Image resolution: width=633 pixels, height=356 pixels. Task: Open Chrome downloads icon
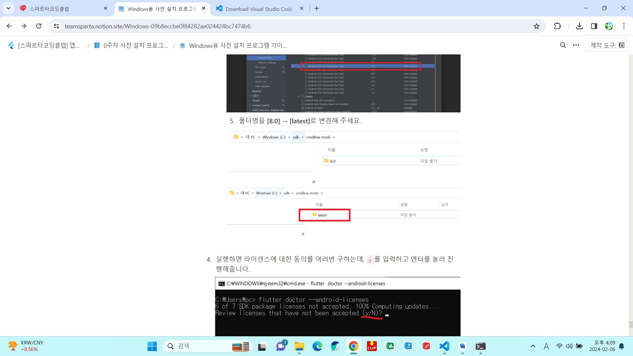pyautogui.click(x=579, y=26)
